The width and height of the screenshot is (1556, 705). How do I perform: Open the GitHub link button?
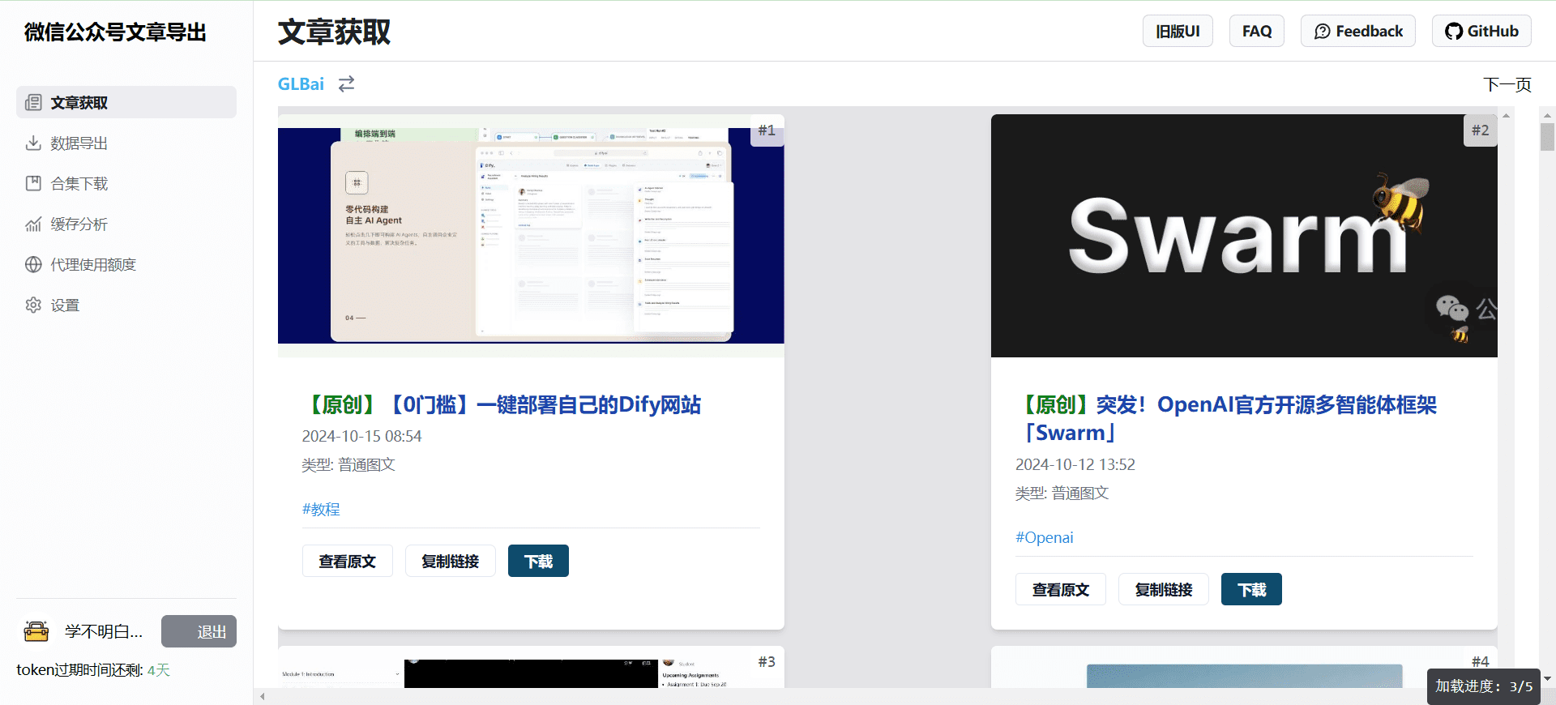pyautogui.click(x=1481, y=31)
